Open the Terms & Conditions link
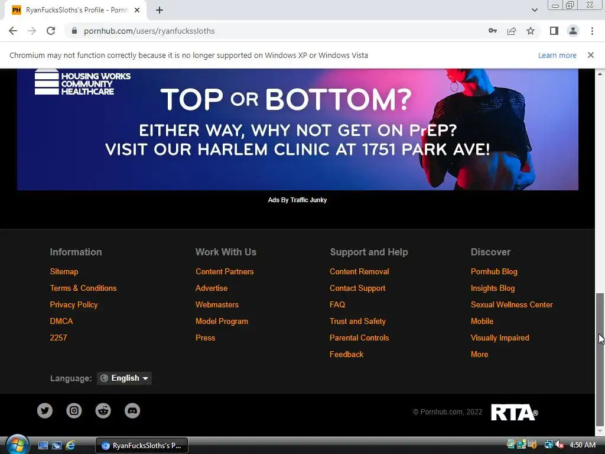605x454 pixels. (83, 288)
